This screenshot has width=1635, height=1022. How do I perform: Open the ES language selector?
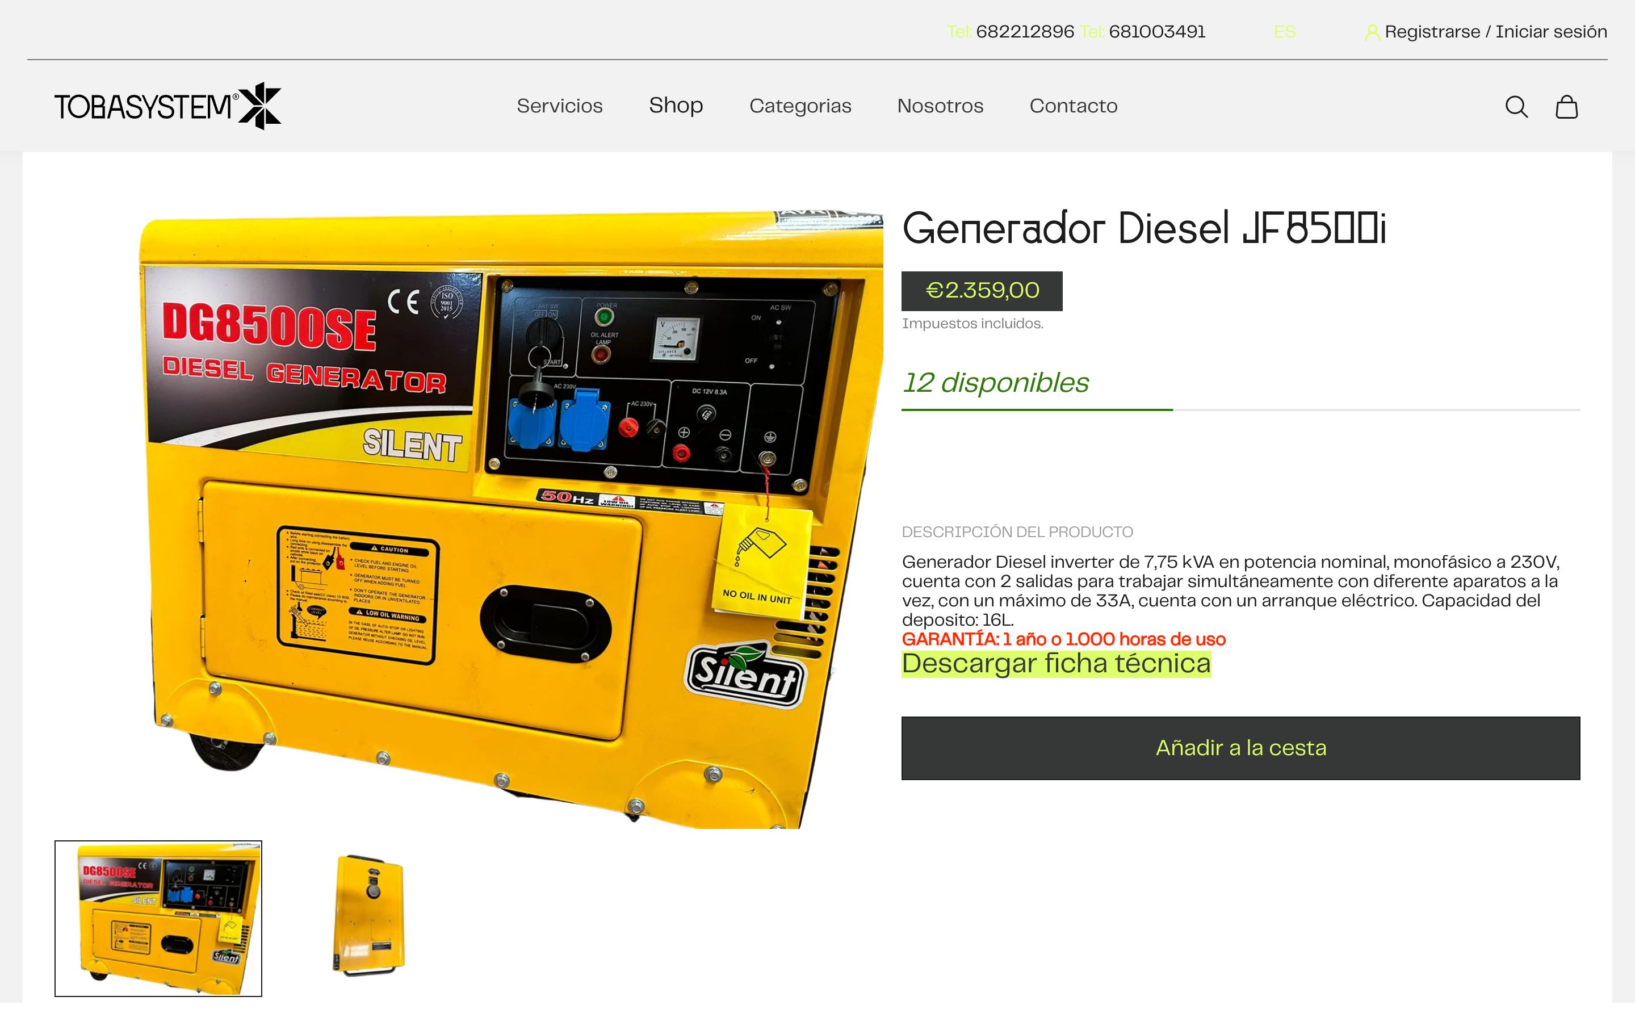pyautogui.click(x=1284, y=32)
